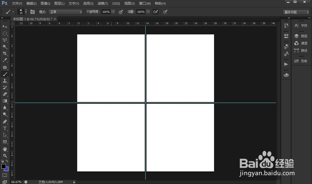This screenshot has height=184, width=312.
Task: Open the 编辑(E) menu
Action: [x=32, y=3]
